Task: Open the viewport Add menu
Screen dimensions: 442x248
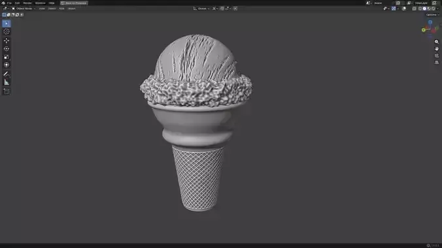Action: [x=61, y=8]
